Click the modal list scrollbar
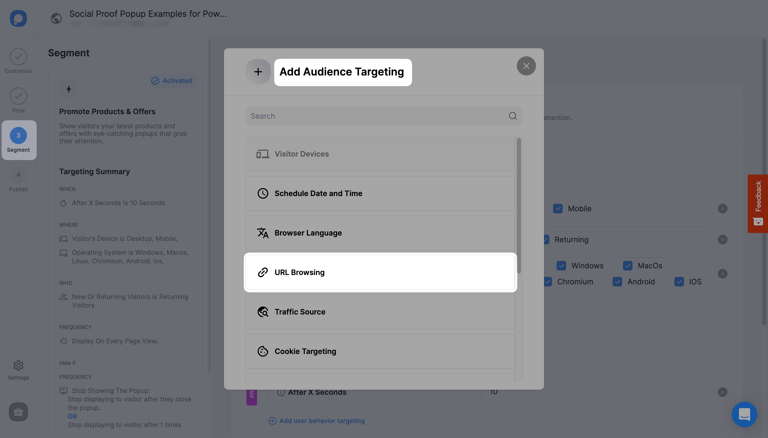Screen dimensions: 768x438 click(x=519, y=206)
